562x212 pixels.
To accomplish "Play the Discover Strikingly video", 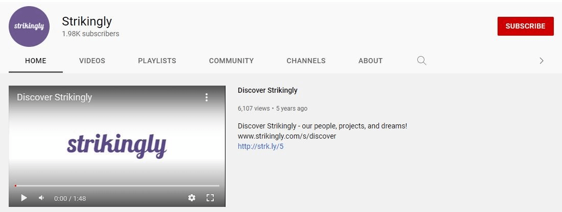I will click(24, 198).
